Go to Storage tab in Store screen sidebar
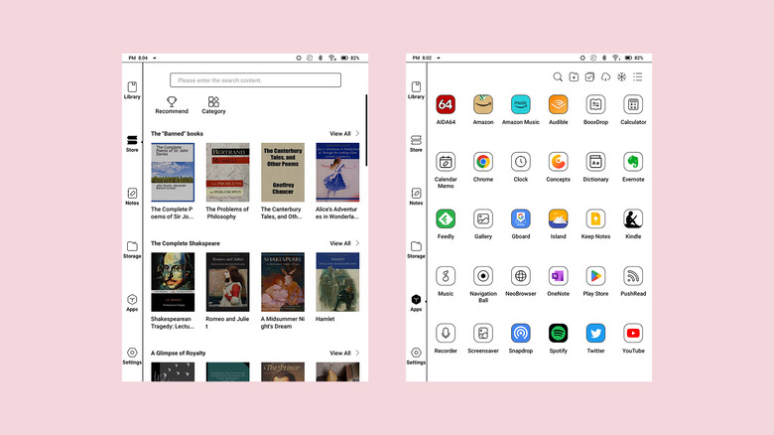This screenshot has height=435, width=774. click(x=132, y=250)
